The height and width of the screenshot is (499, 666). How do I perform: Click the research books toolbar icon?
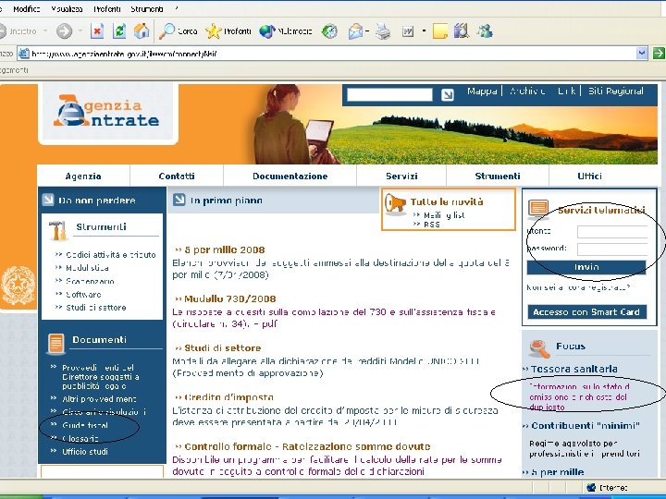pyautogui.click(x=462, y=31)
